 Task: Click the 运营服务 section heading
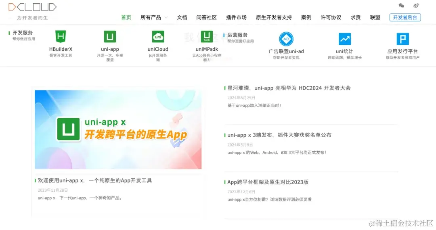click(x=237, y=35)
